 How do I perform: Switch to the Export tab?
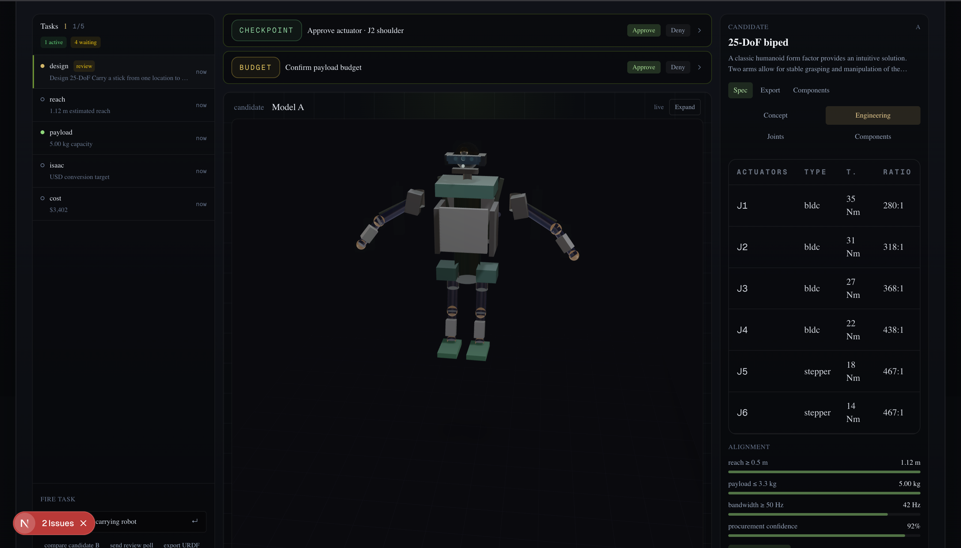pos(770,90)
